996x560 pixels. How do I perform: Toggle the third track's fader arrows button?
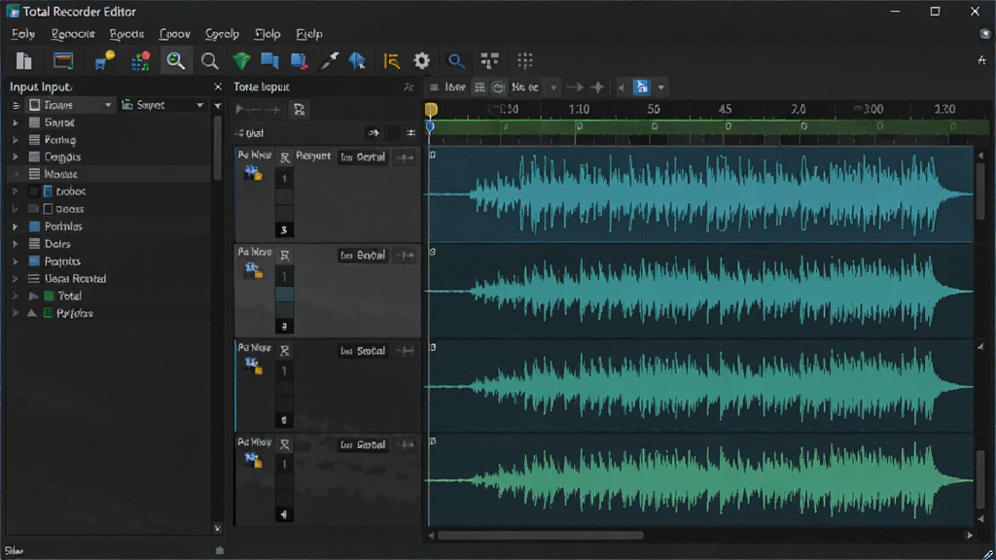coord(405,351)
